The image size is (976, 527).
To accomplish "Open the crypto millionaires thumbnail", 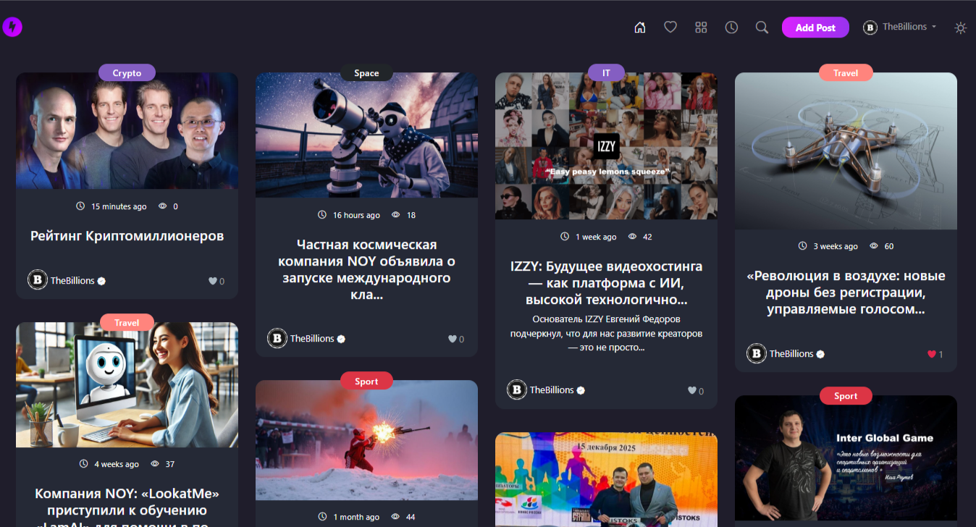I will [x=127, y=131].
